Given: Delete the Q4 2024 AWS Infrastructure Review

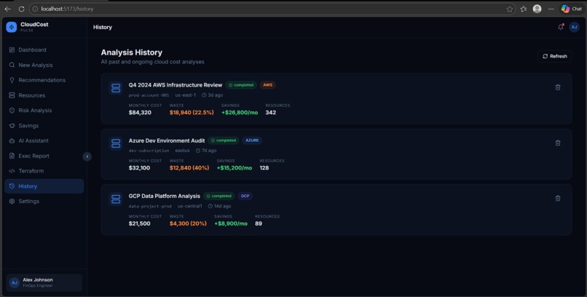Looking at the screenshot, I should (558, 87).
